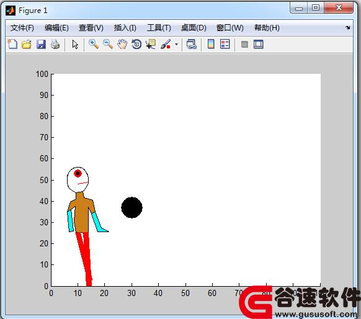This screenshot has height=319, width=361.
Task: Click the New Figure icon
Action: click(x=12, y=44)
